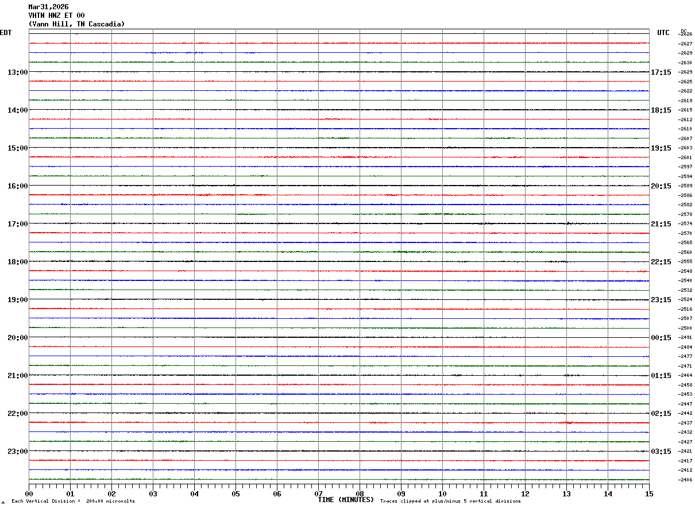Screen dimensions: 695x509
Task: Click the "16:00" EDT time label
Action: (x=18, y=186)
